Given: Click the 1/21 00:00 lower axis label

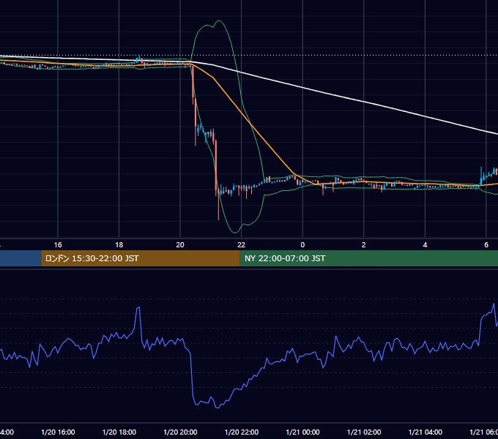Looking at the screenshot, I should pos(302,432).
